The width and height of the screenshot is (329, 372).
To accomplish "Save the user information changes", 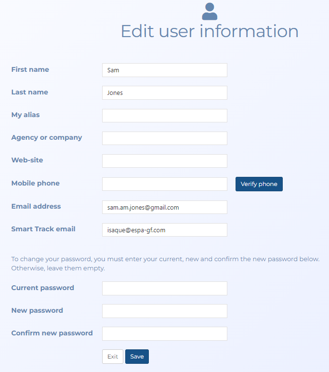I will pos(137,357).
